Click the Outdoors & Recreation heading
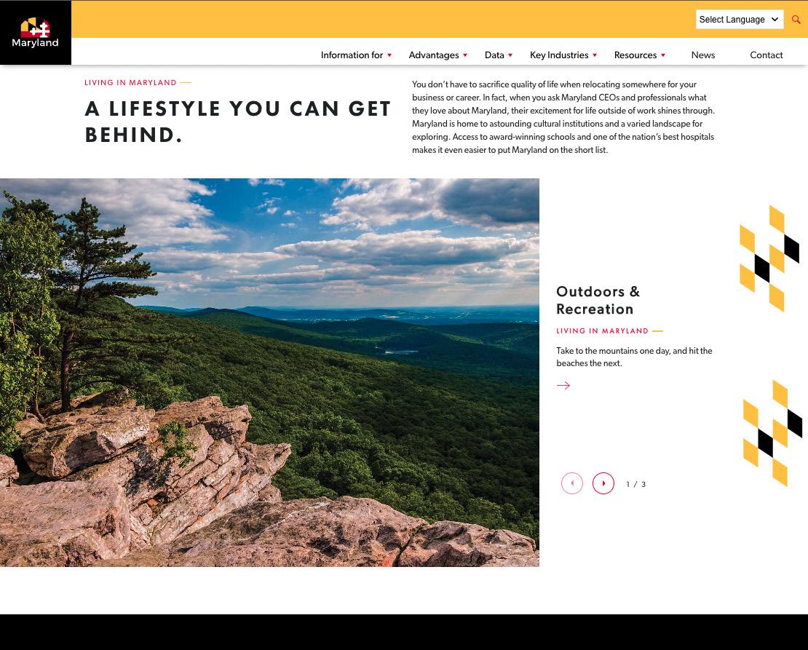This screenshot has width=808, height=650. point(598,300)
